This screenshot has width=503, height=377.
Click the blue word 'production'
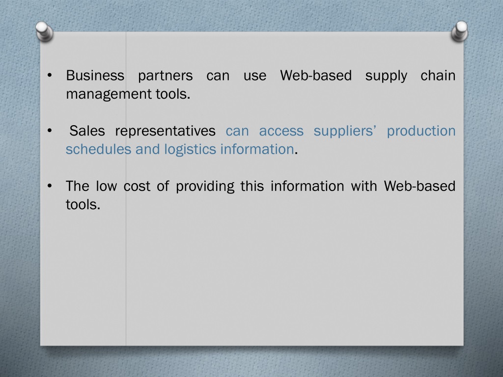coord(421,131)
